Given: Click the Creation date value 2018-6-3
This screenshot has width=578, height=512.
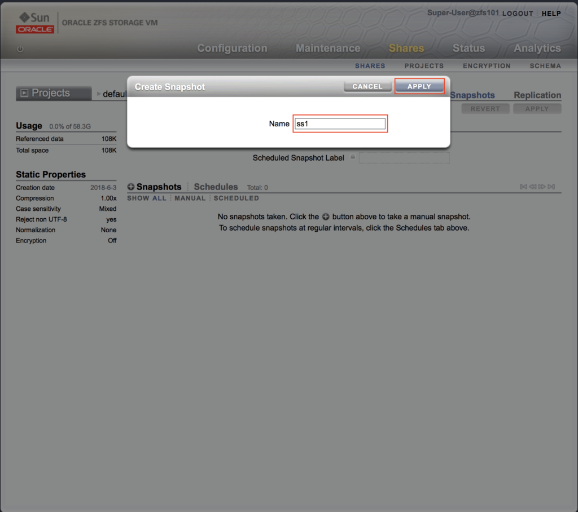Looking at the screenshot, I should click(x=103, y=187).
